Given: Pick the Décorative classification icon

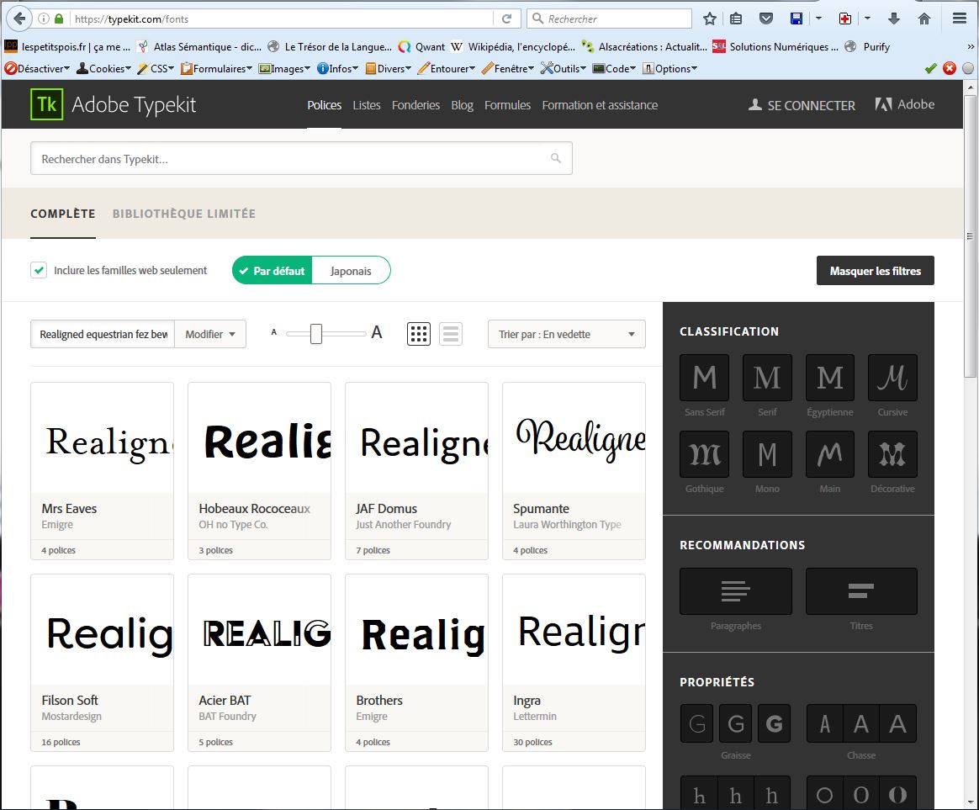Looking at the screenshot, I should [892, 454].
